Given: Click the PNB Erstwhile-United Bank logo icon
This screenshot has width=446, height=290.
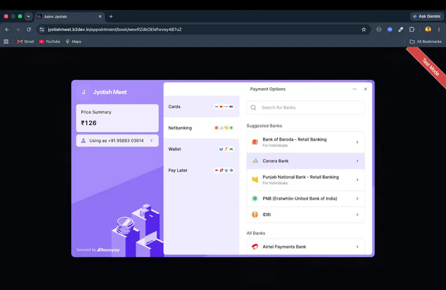Looking at the screenshot, I should coord(255,199).
